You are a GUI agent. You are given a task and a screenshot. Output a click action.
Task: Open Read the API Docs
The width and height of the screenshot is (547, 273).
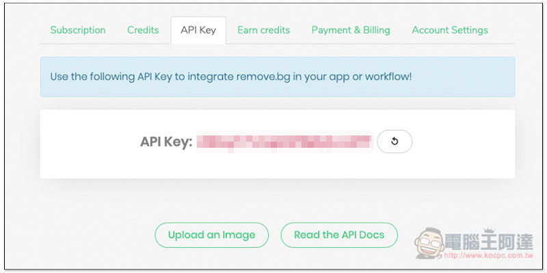pos(339,235)
